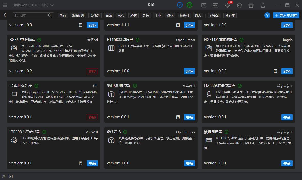Click the green upload/run play icon

(x=190, y=5)
